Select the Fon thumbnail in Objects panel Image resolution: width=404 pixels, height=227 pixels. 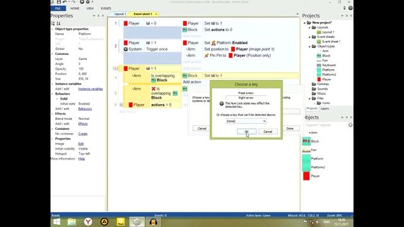pos(306,150)
